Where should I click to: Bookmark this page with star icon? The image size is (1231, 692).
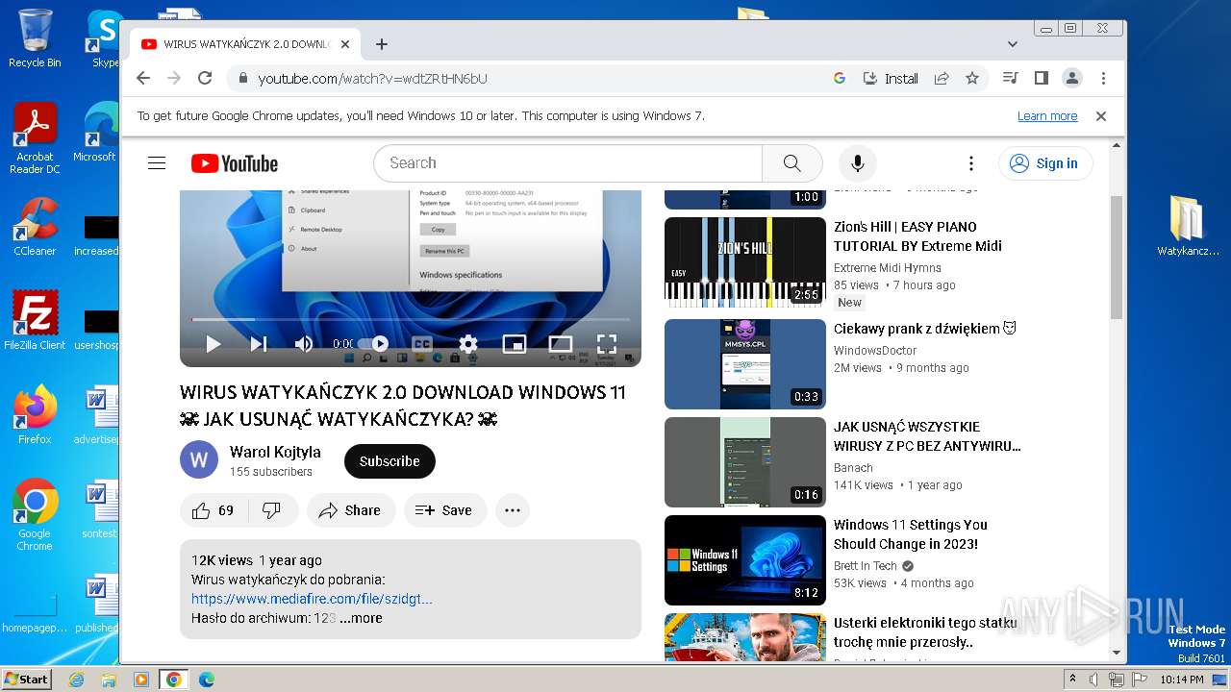pyautogui.click(x=972, y=79)
